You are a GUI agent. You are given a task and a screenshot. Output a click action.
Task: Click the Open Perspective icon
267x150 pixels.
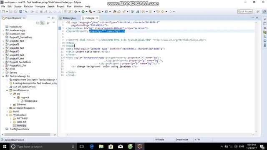point(258,12)
